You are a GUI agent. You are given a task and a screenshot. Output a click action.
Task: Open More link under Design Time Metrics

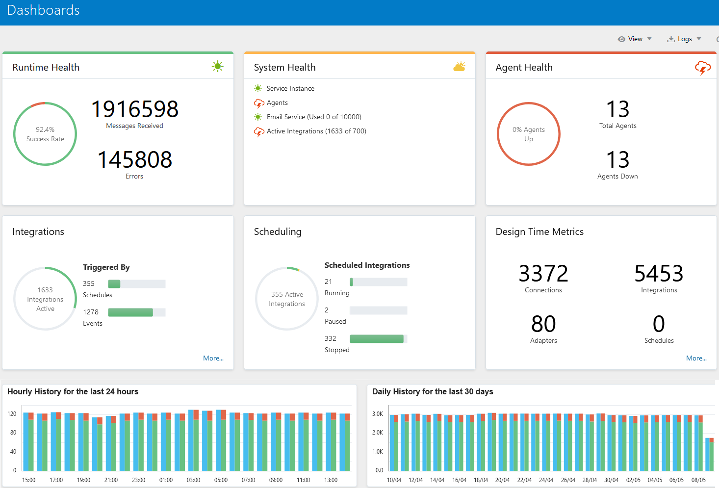click(696, 358)
